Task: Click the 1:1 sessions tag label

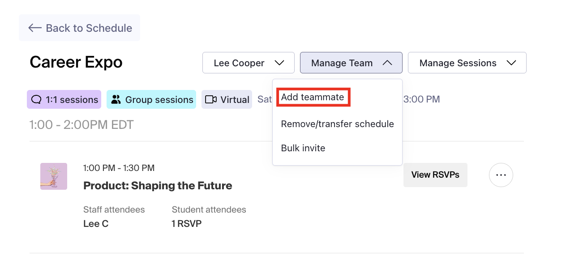Action: [72, 99]
